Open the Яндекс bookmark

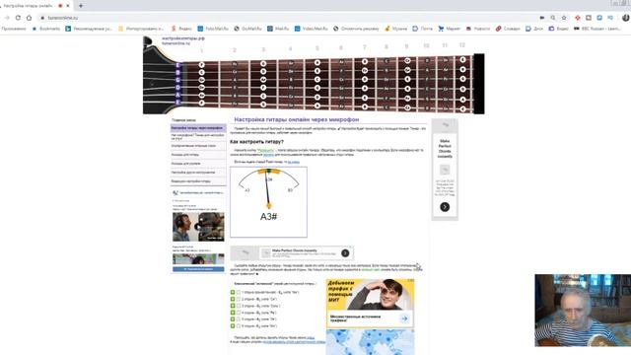coord(181,29)
